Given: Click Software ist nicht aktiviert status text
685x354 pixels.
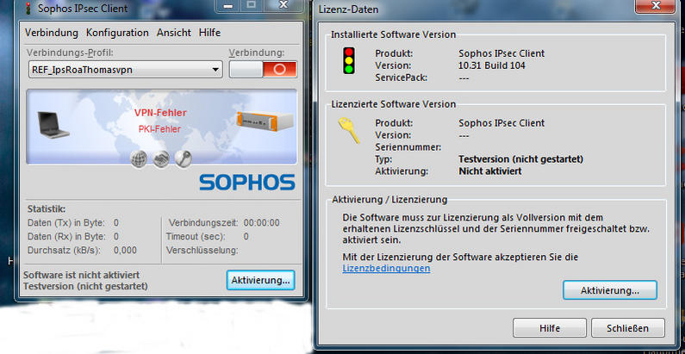Looking at the screenshot, I should [x=81, y=276].
